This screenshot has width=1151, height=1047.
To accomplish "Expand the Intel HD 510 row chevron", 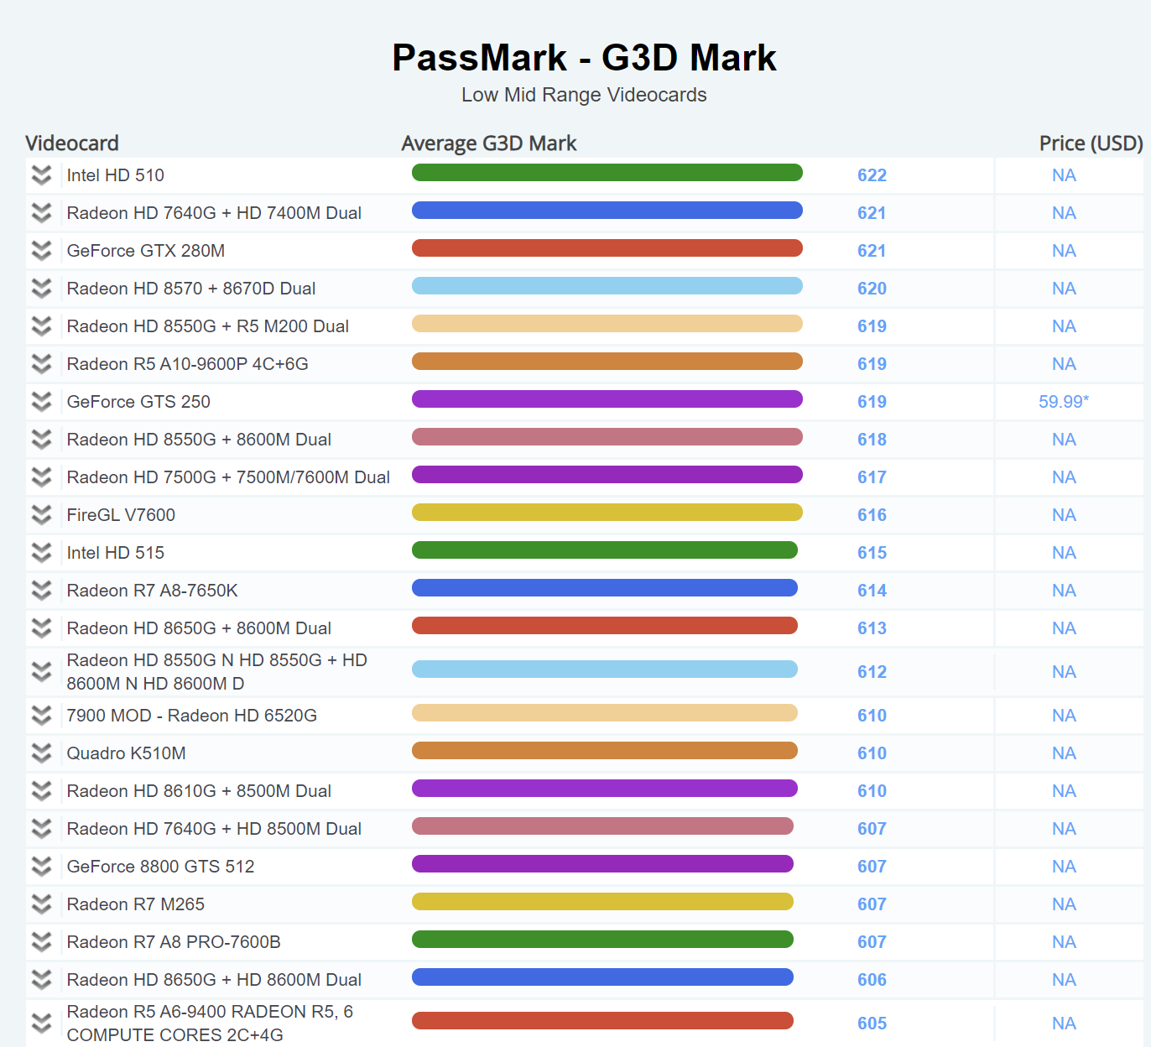I will [41, 175].
